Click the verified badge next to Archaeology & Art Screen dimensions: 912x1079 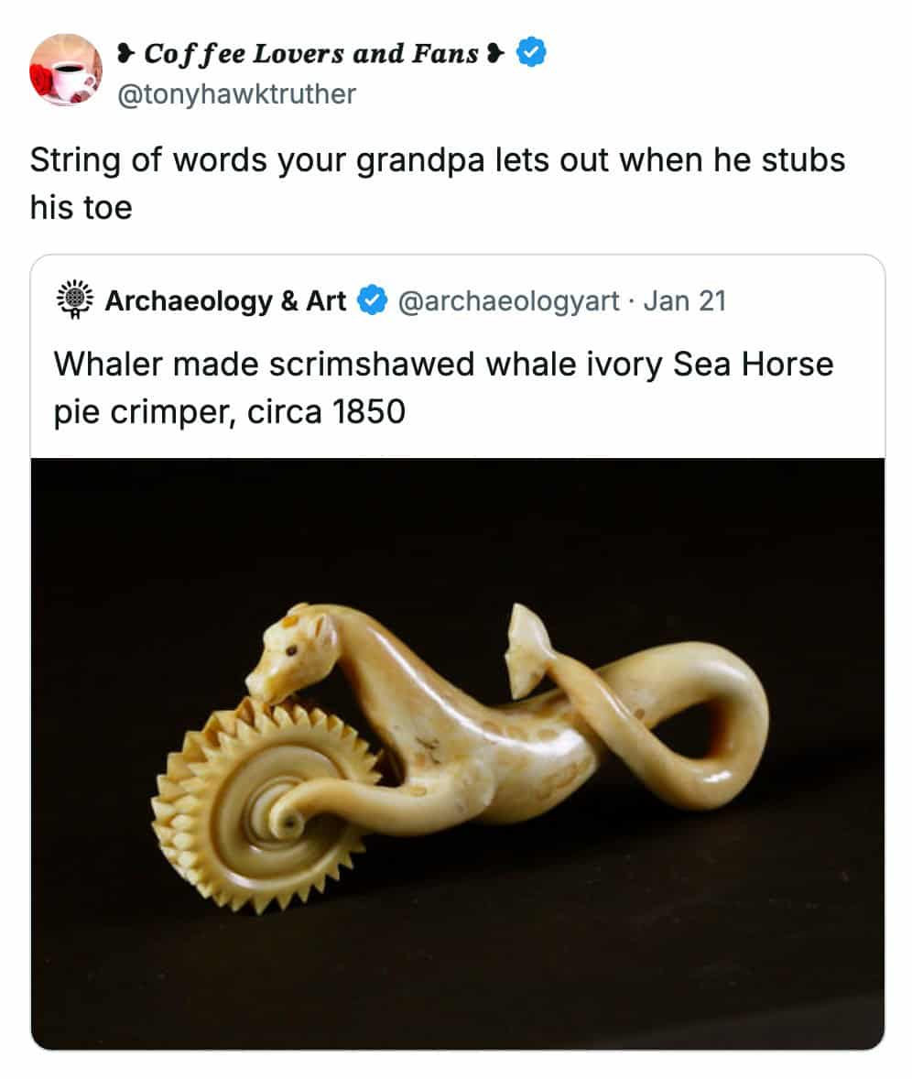[x=371, y=300]
